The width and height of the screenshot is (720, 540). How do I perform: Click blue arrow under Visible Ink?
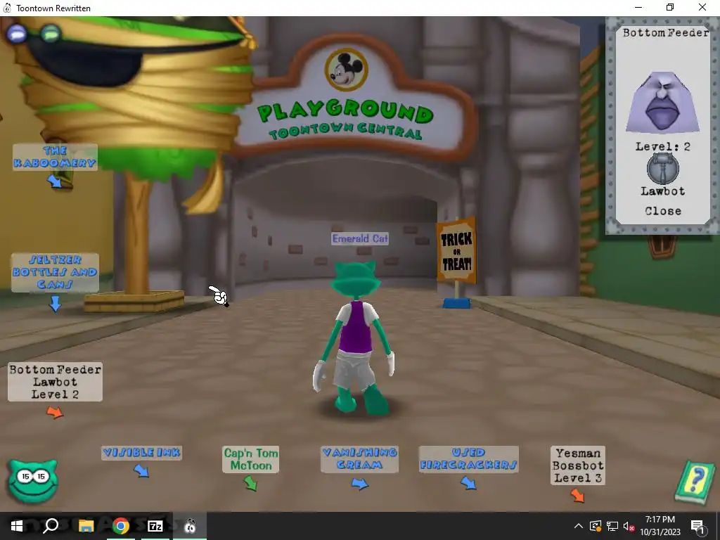[141, 470]
